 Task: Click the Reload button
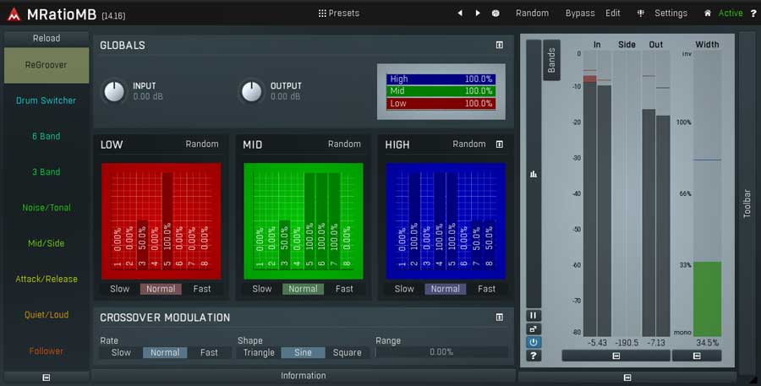[47, 38]
